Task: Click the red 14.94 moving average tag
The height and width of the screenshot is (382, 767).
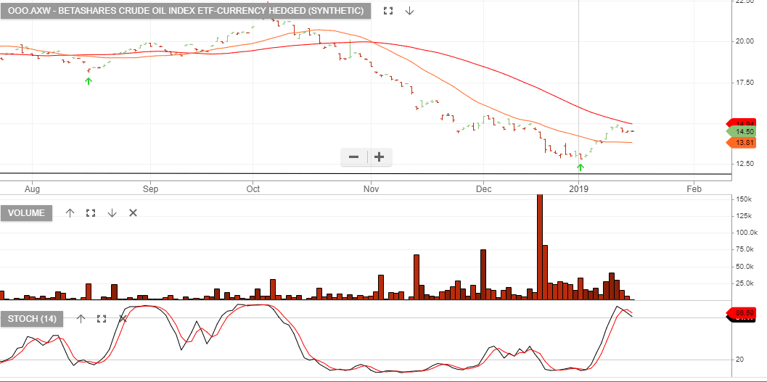Action: click(x=742, y=123)
